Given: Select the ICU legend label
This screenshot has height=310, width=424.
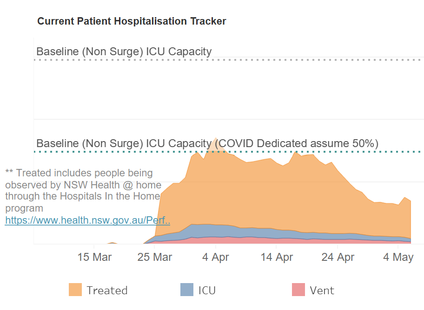Looking at the screenshot, I should pyautogui.click(x=207, y=291).
